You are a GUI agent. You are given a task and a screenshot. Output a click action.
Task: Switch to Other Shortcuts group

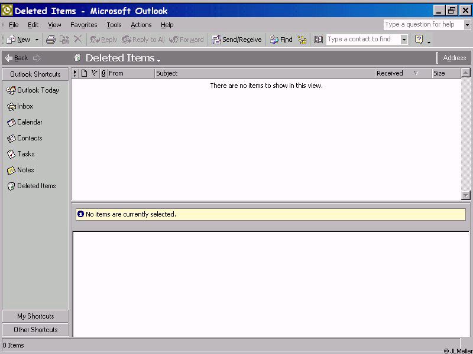35,330
